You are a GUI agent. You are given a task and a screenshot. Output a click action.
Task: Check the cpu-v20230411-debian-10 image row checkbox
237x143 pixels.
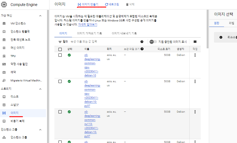point(60,55)
